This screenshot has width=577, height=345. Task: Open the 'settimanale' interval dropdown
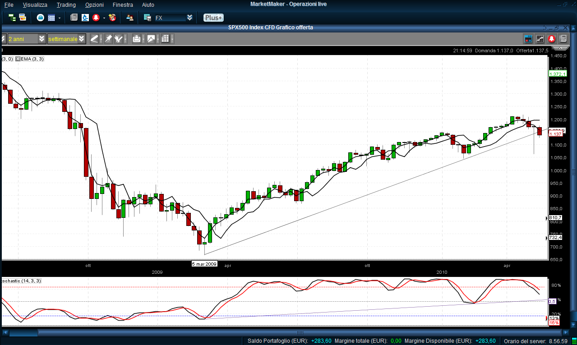point(82,39)
